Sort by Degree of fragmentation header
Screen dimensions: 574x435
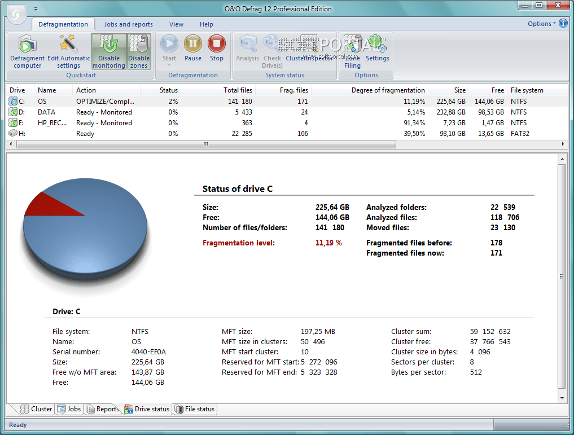tap(369, 90)
